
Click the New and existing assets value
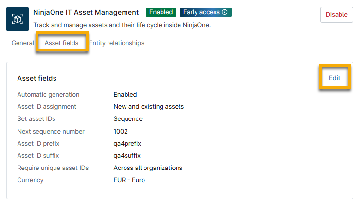tap(148, 107)
